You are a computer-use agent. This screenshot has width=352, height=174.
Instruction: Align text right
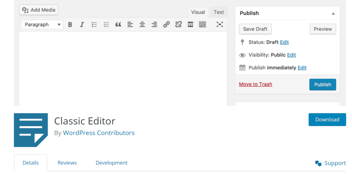click(x=154, y=25)
